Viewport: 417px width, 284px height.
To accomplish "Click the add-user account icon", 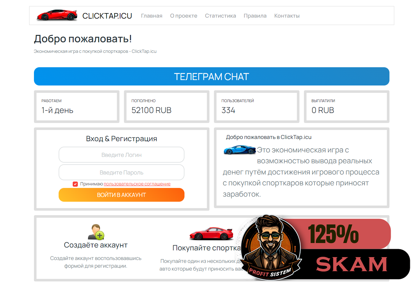I will pos(96,232).
